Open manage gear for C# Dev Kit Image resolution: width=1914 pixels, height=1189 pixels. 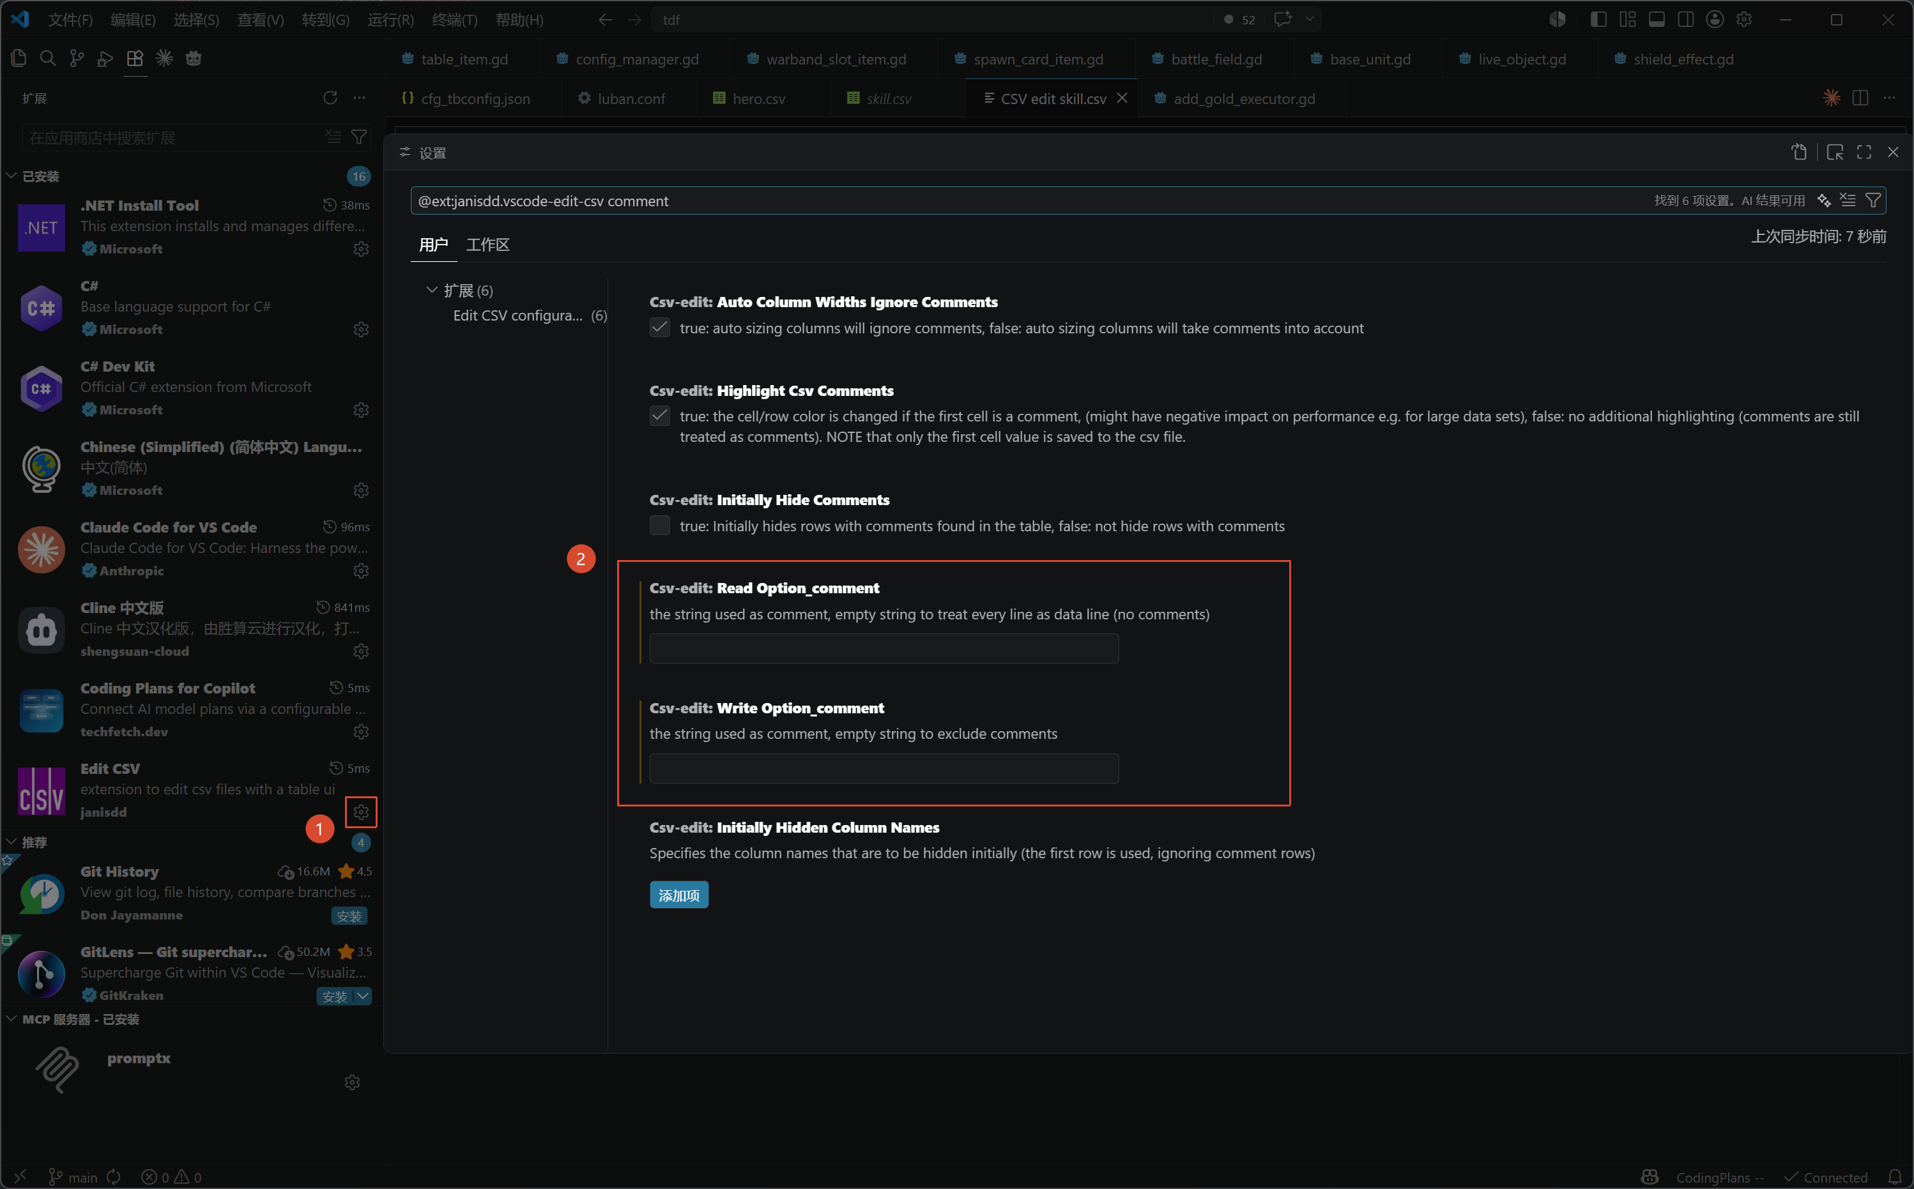361,410
